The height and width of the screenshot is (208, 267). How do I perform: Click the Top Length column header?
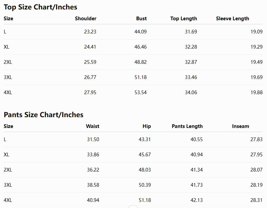point(183,19)
